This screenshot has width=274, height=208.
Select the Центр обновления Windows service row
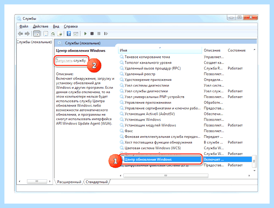tap(186, 159)
